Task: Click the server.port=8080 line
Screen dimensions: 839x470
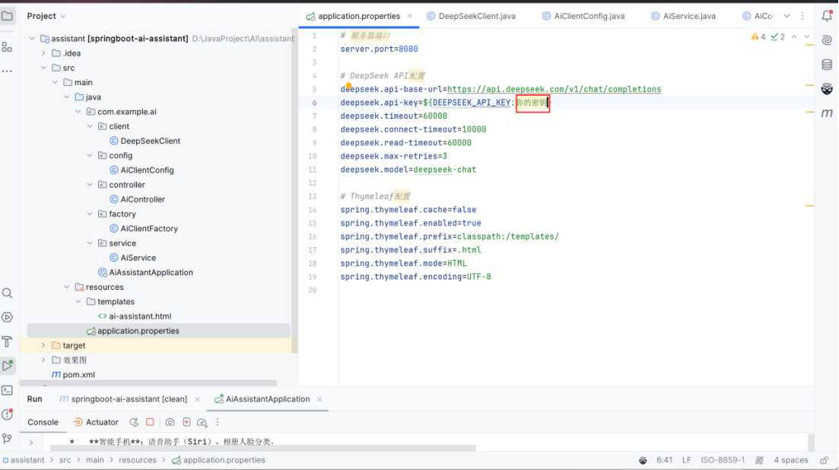Action: tap(379, 49)
